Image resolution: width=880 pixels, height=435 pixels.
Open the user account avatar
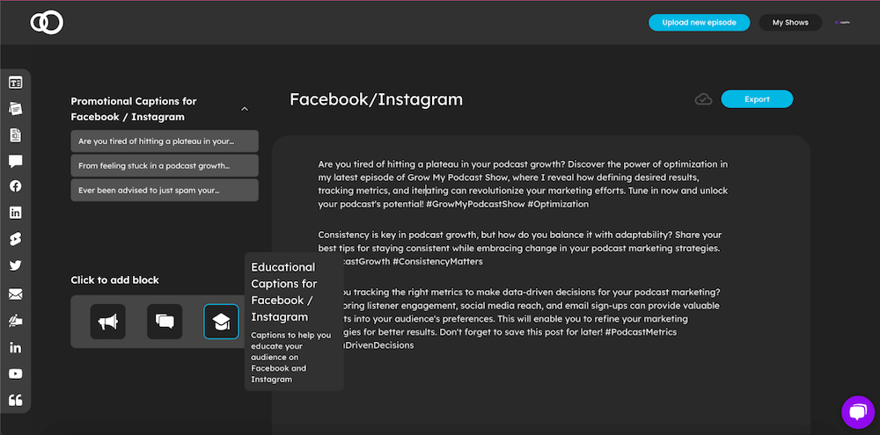point(842,23)
